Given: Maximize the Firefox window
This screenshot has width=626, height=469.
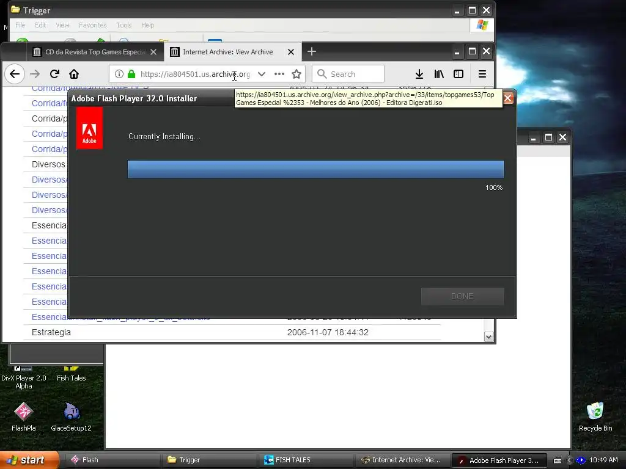Looking at the screenshot, I should click(472, 51).
